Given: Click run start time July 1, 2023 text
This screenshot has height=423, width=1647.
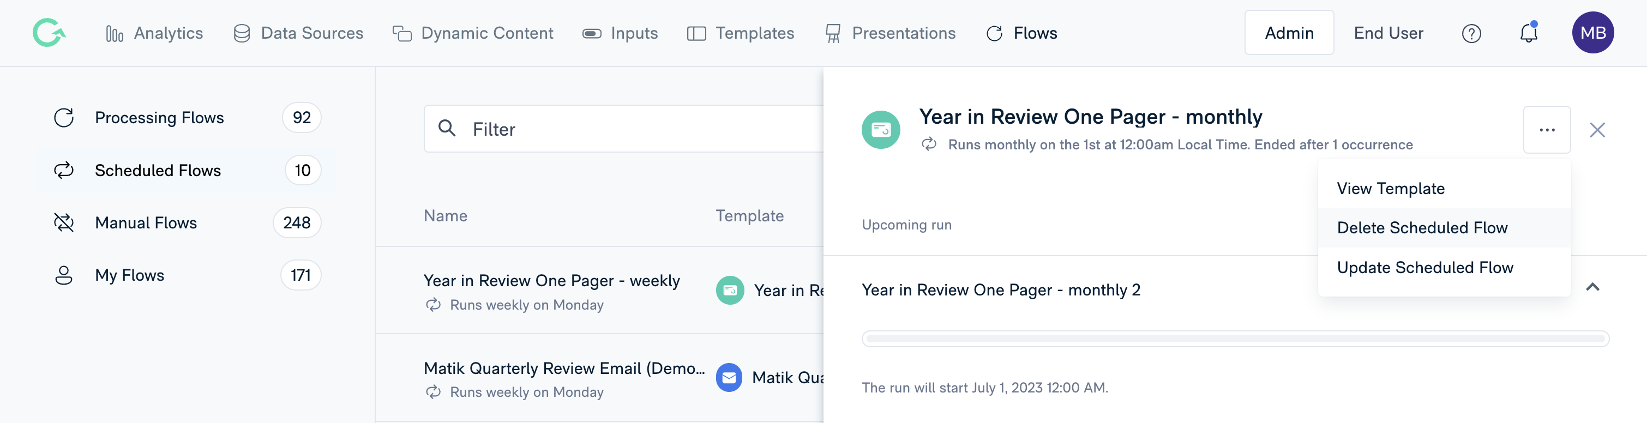Looking at the screenshot, I should coord(984,388).
